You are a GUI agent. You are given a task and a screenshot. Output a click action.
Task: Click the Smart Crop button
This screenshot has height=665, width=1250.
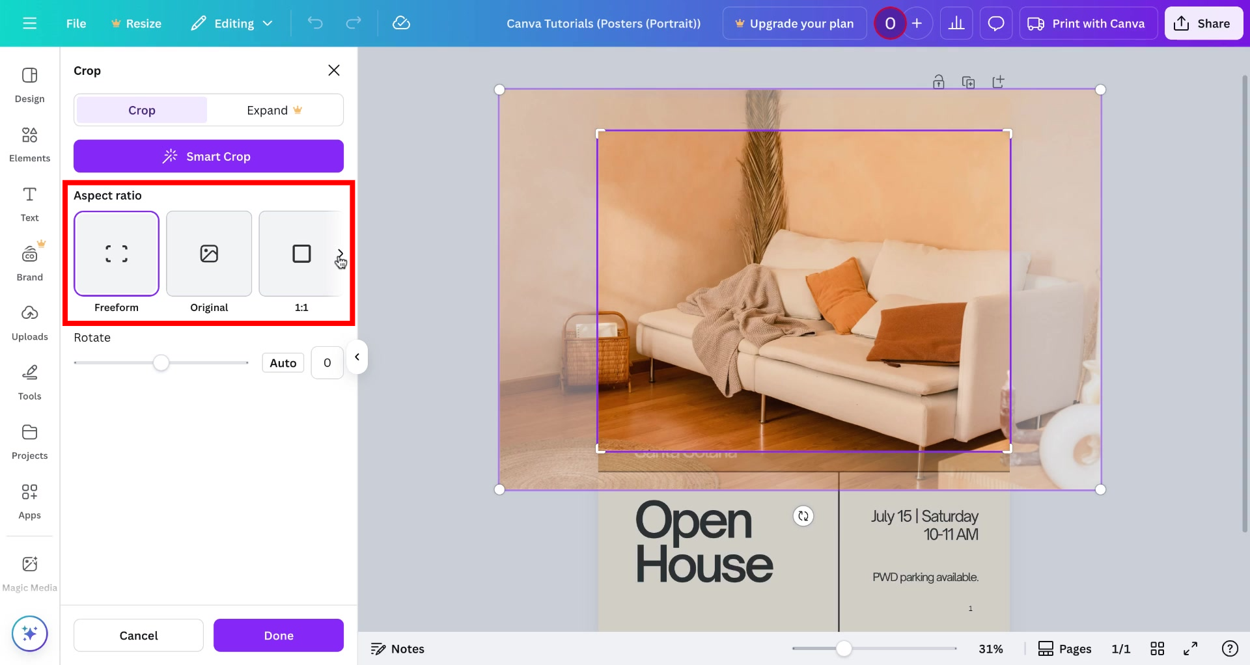click(208, 156)
